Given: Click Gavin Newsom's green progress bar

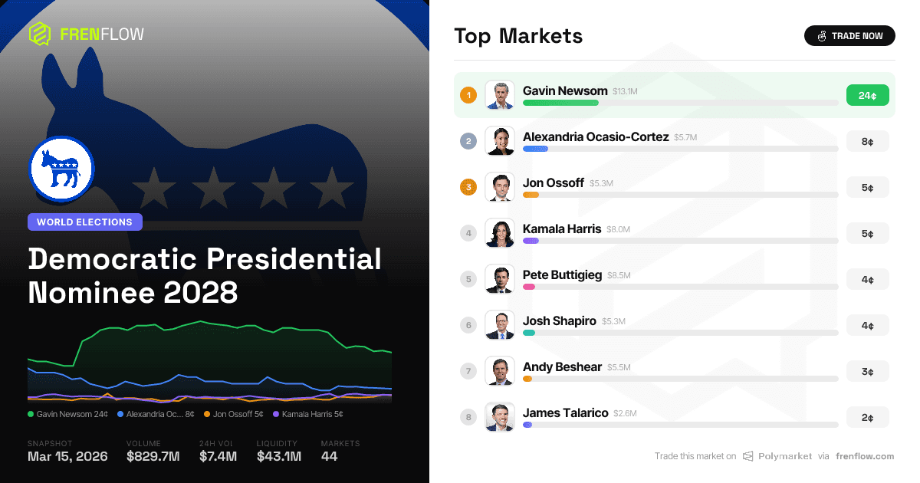Looking at the screenshot, I should point(560,103).
